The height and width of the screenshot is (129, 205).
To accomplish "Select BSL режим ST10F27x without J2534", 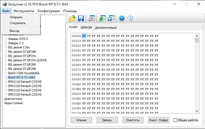I will (x=22, y=56).
